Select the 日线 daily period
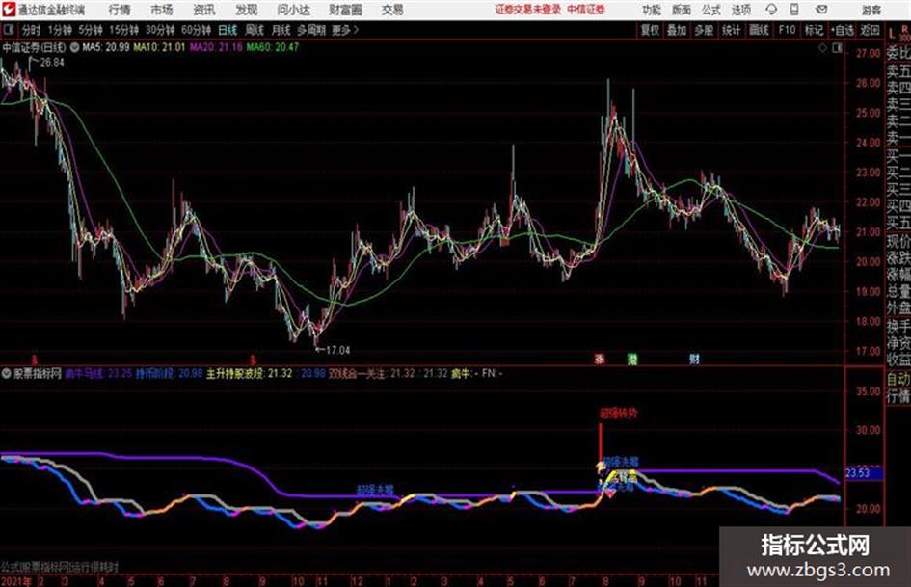911x587 pixels. coord(228,30)
